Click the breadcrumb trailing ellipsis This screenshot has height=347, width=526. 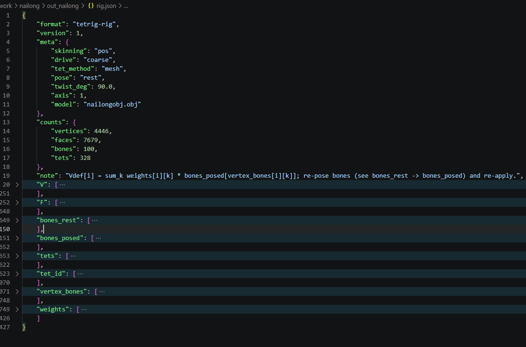tap(126, 6)
